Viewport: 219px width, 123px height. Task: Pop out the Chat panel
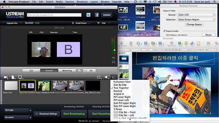(x=109, y=23)
